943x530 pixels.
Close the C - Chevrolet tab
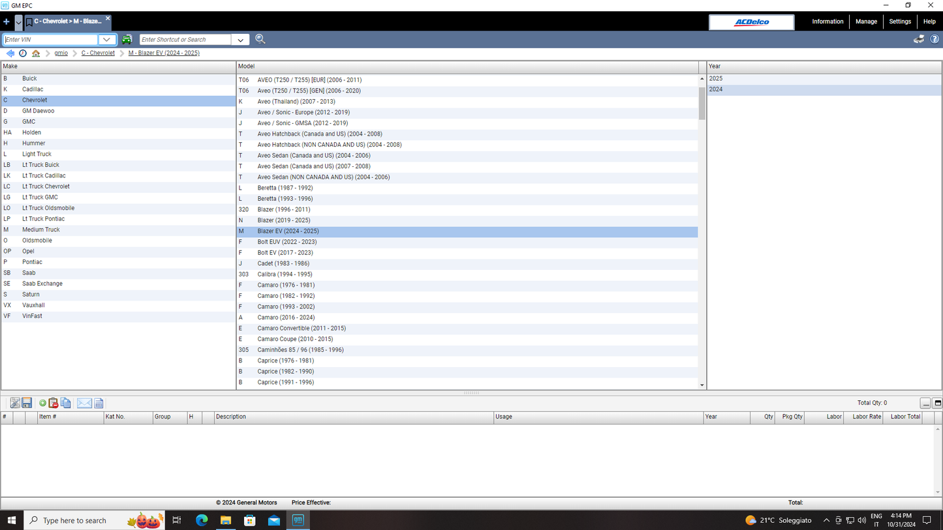tap(108, 18)
